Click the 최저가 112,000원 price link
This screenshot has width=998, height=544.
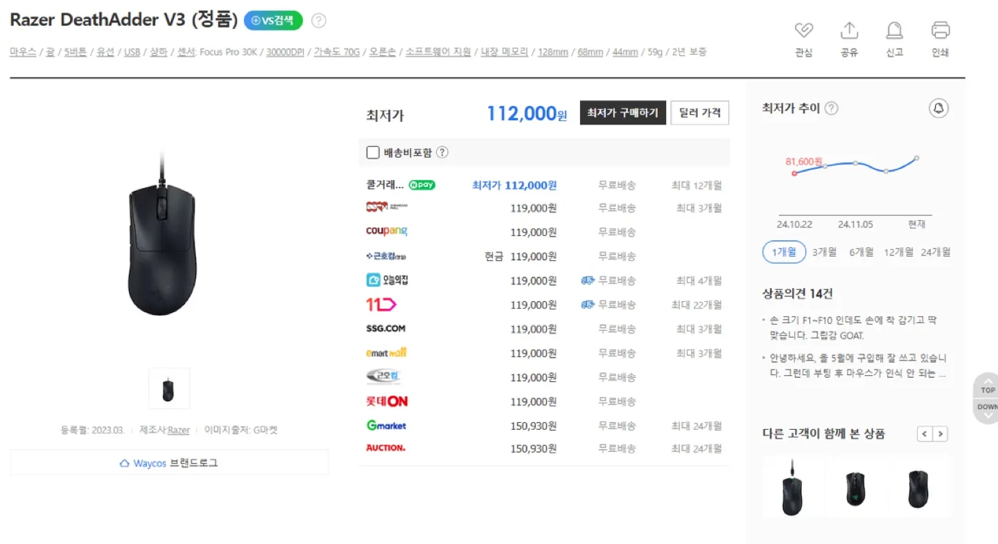[x=514, y=185]
